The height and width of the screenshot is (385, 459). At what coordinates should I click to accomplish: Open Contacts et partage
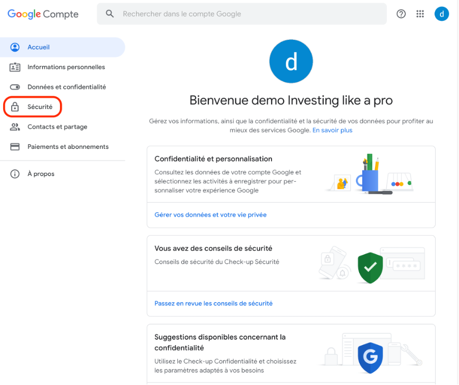[62, 127]
